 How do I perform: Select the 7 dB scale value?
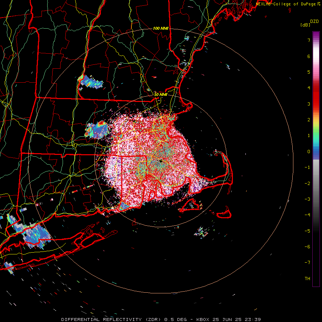309,40
